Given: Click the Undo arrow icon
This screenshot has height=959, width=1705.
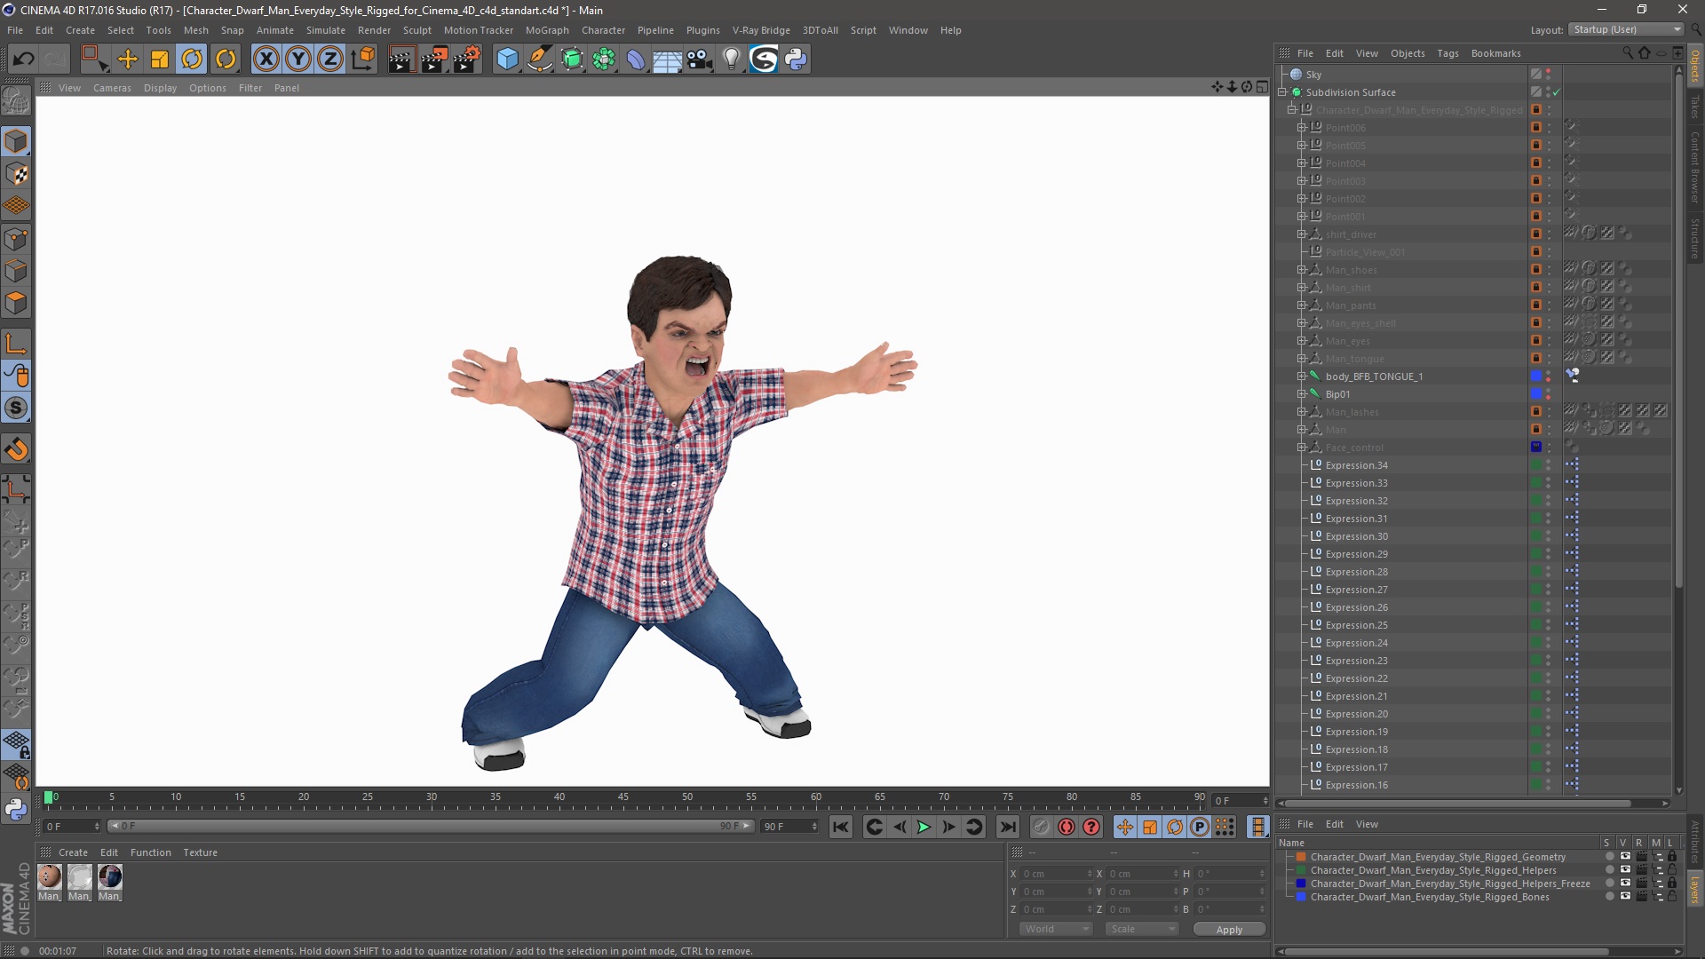Looking at the screenshot, I should pyautogui.click(x=24, y=59).
